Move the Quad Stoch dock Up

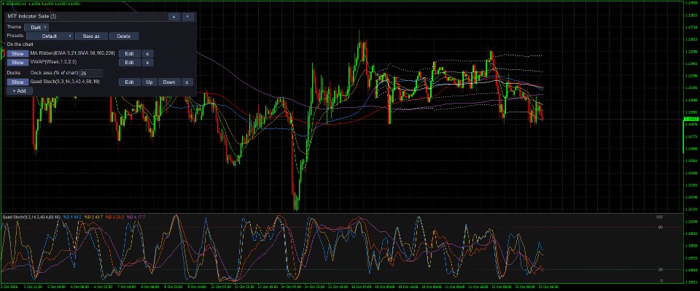[149, 82]
